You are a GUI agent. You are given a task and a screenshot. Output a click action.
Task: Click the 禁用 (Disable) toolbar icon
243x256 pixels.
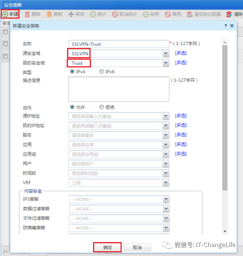tap(168, 14)
